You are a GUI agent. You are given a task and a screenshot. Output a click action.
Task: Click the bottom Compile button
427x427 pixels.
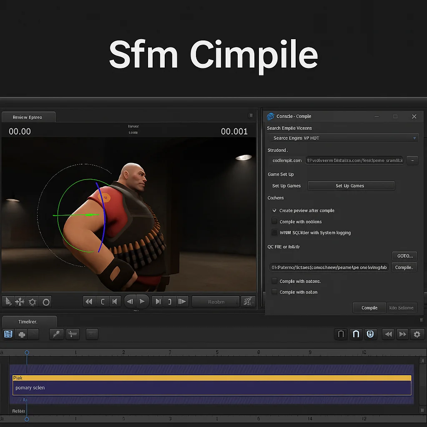pos(369,308)
